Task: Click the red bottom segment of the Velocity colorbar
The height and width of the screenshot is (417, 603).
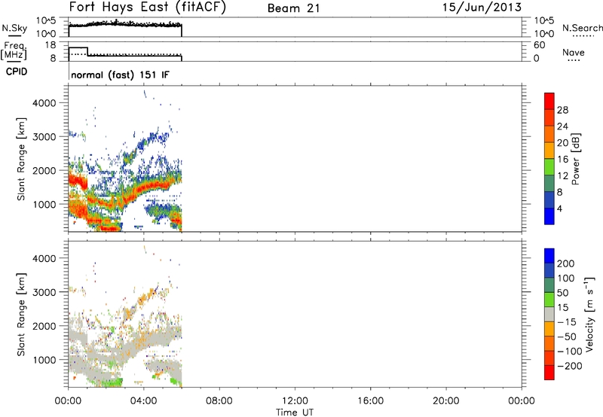Action: pyautogui.click(x=549, y=373)
